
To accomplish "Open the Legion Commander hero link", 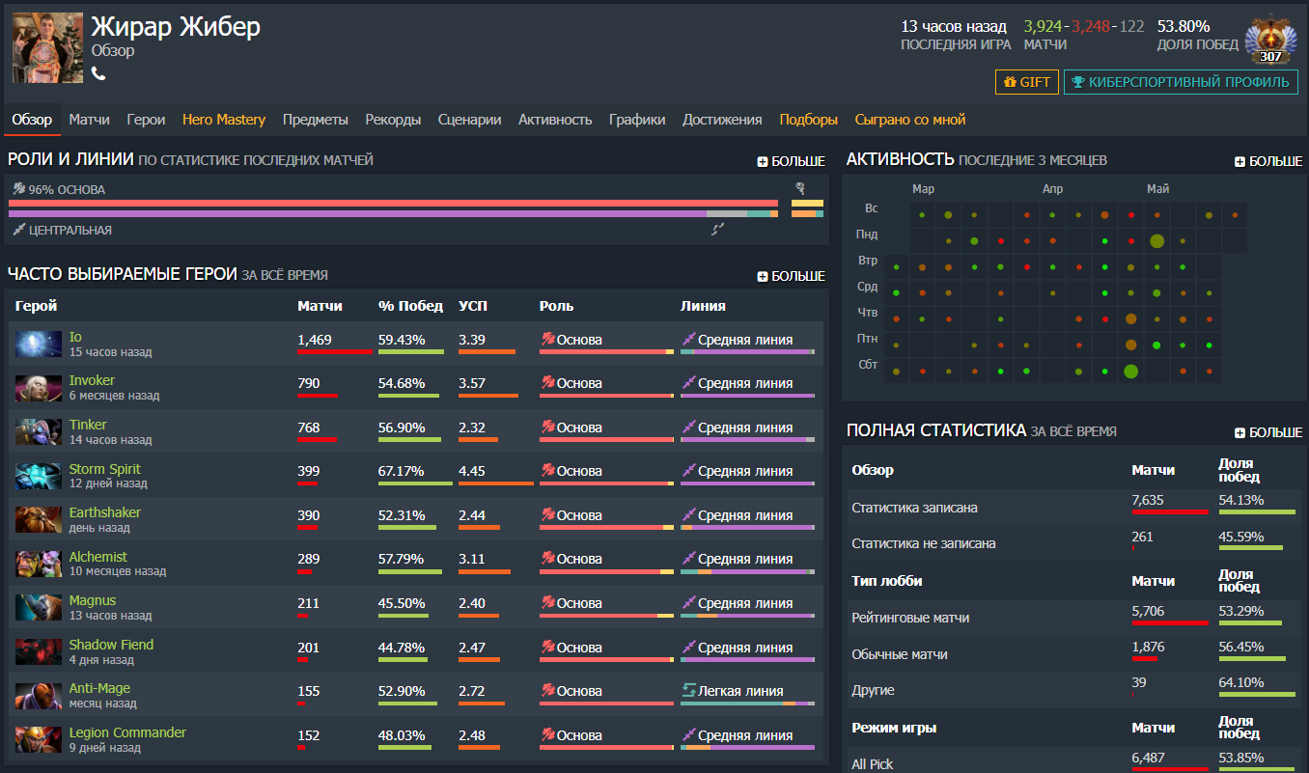I will pos(127,732).
